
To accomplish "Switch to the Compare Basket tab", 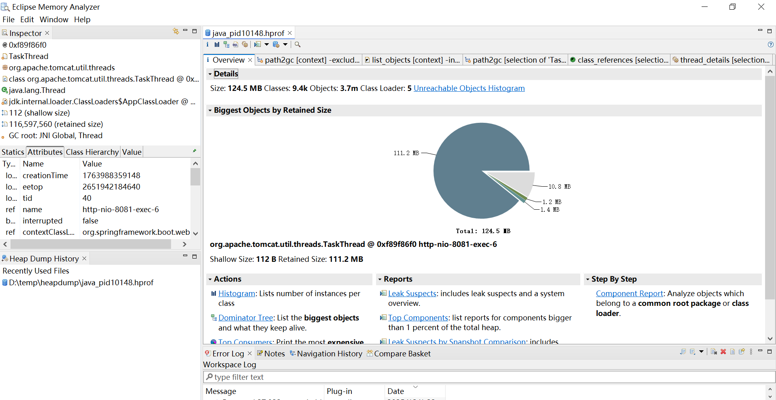I will click(x=399, y=354).
